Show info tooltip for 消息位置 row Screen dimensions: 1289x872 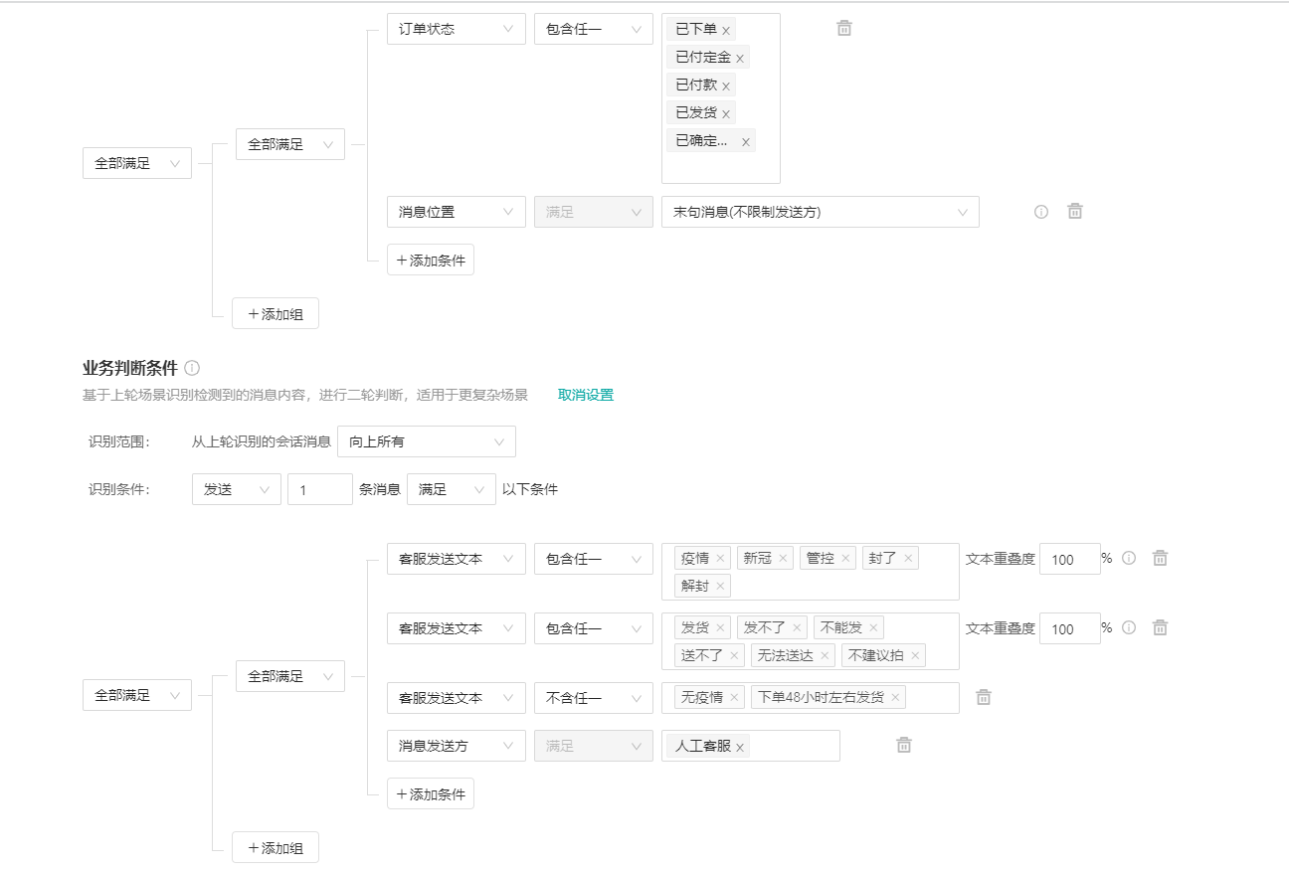coord(1041,212)
